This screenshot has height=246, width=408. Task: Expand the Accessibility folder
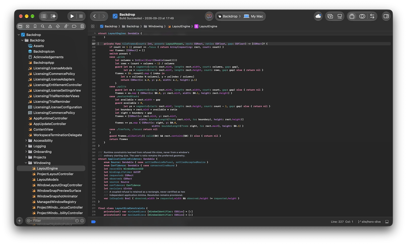pos(26,141)
